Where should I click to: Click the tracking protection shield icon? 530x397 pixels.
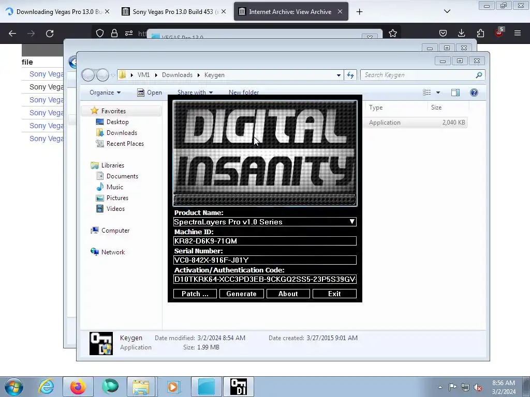[x=100, y=33]
